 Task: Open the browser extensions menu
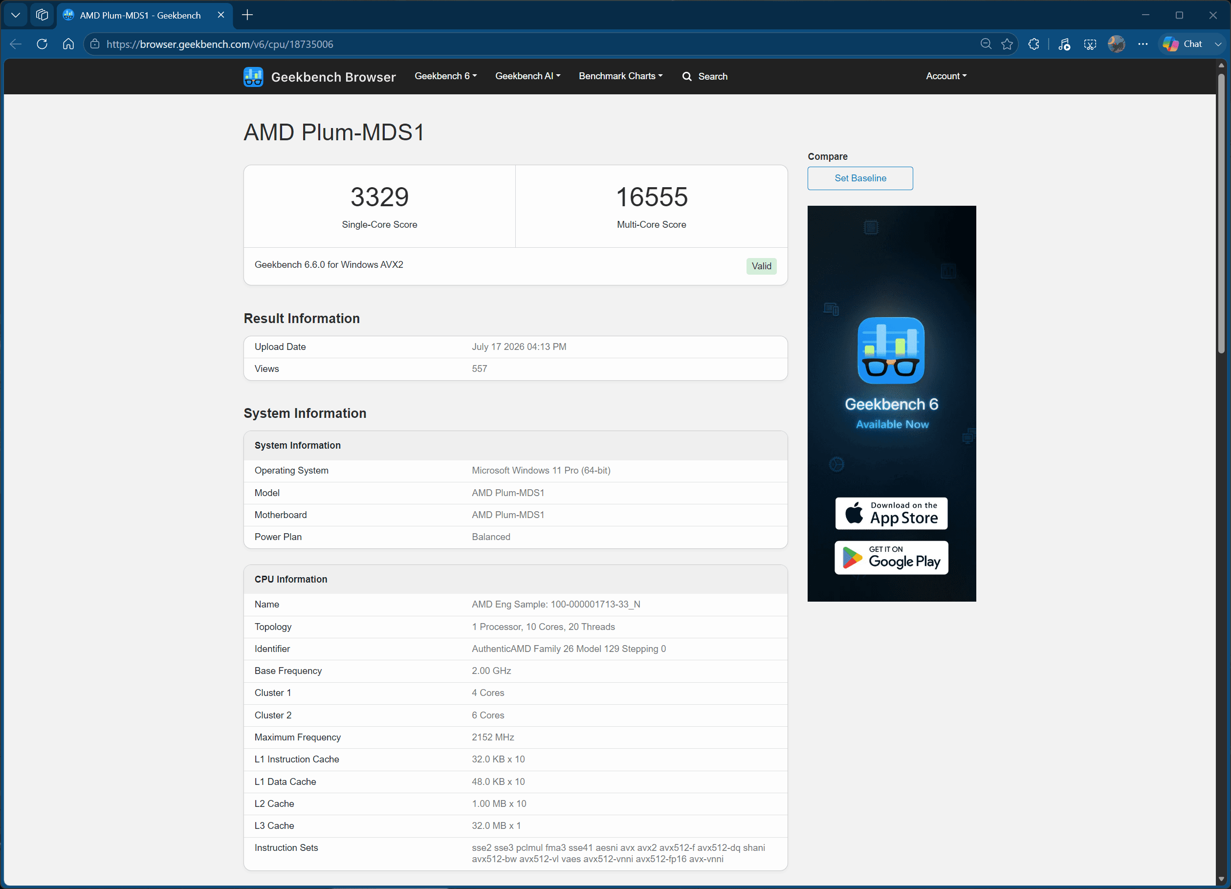(1034, 44)
